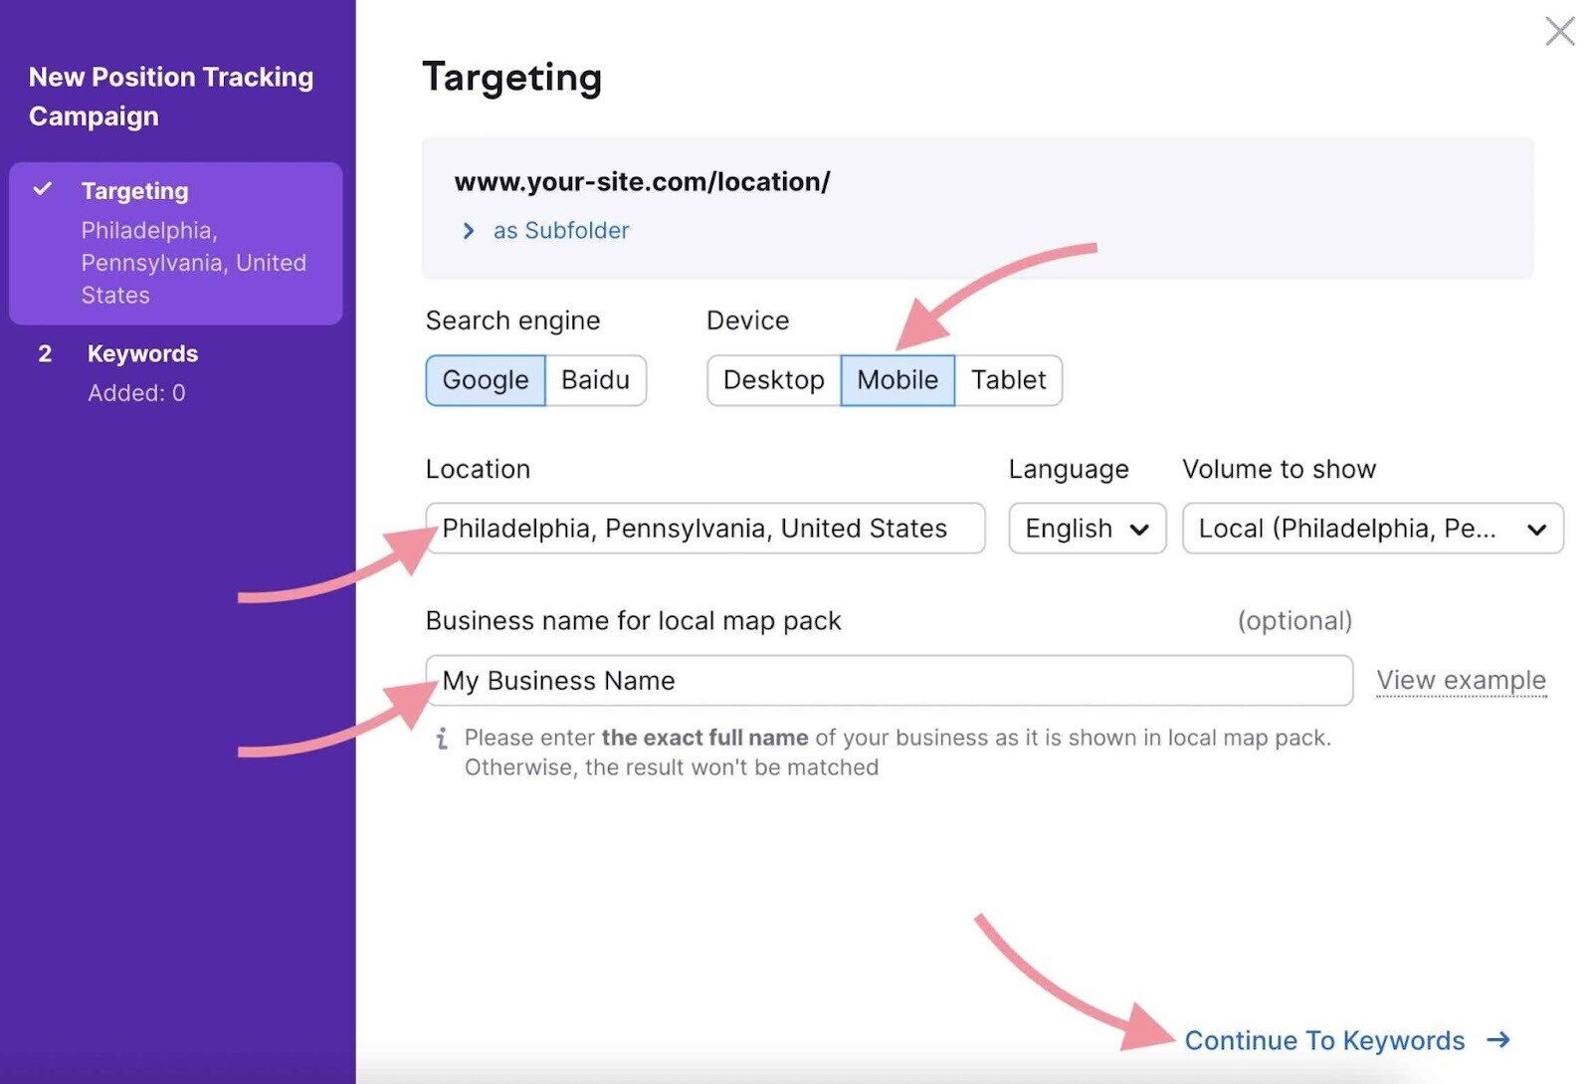This screenshot has height=1084, width=1592.
Task: Focus the Business name input field
Action: click(889, 681)
